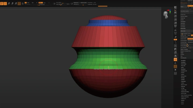Toggle the Mrgb channel button
193x108 pixels.
(28, 3)
